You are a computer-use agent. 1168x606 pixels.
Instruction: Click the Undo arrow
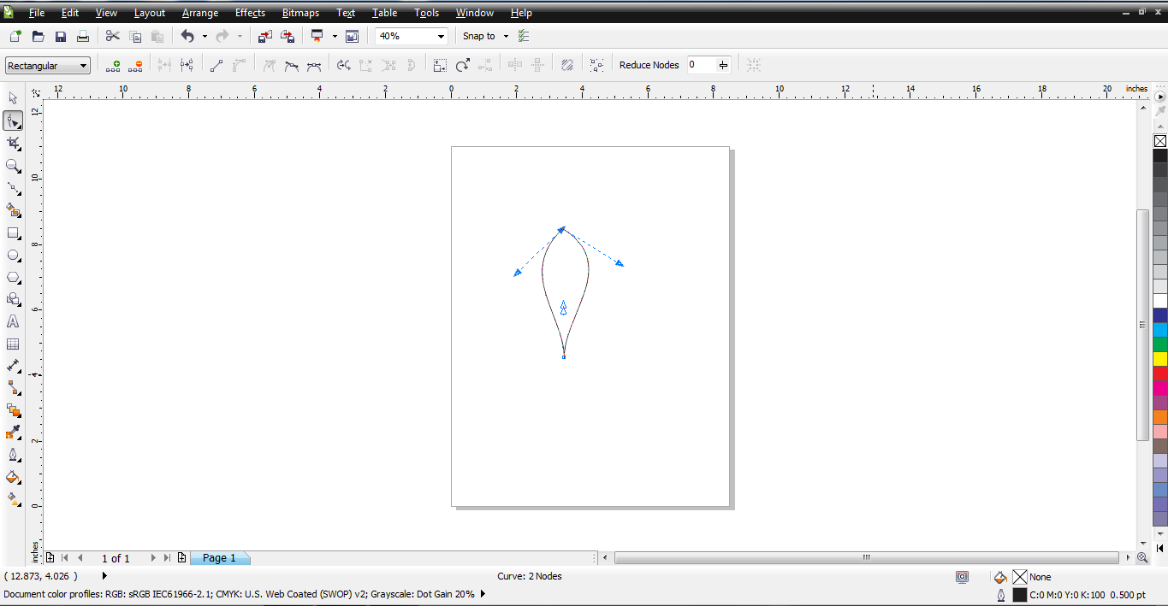click(x=187, y=36)
